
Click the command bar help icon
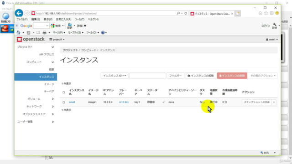tap(103, 32)
